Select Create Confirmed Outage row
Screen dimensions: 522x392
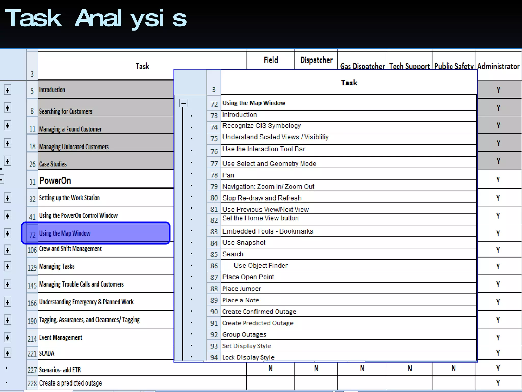tap(349, 312)
